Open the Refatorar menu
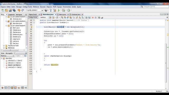 [x=36, y=7]
